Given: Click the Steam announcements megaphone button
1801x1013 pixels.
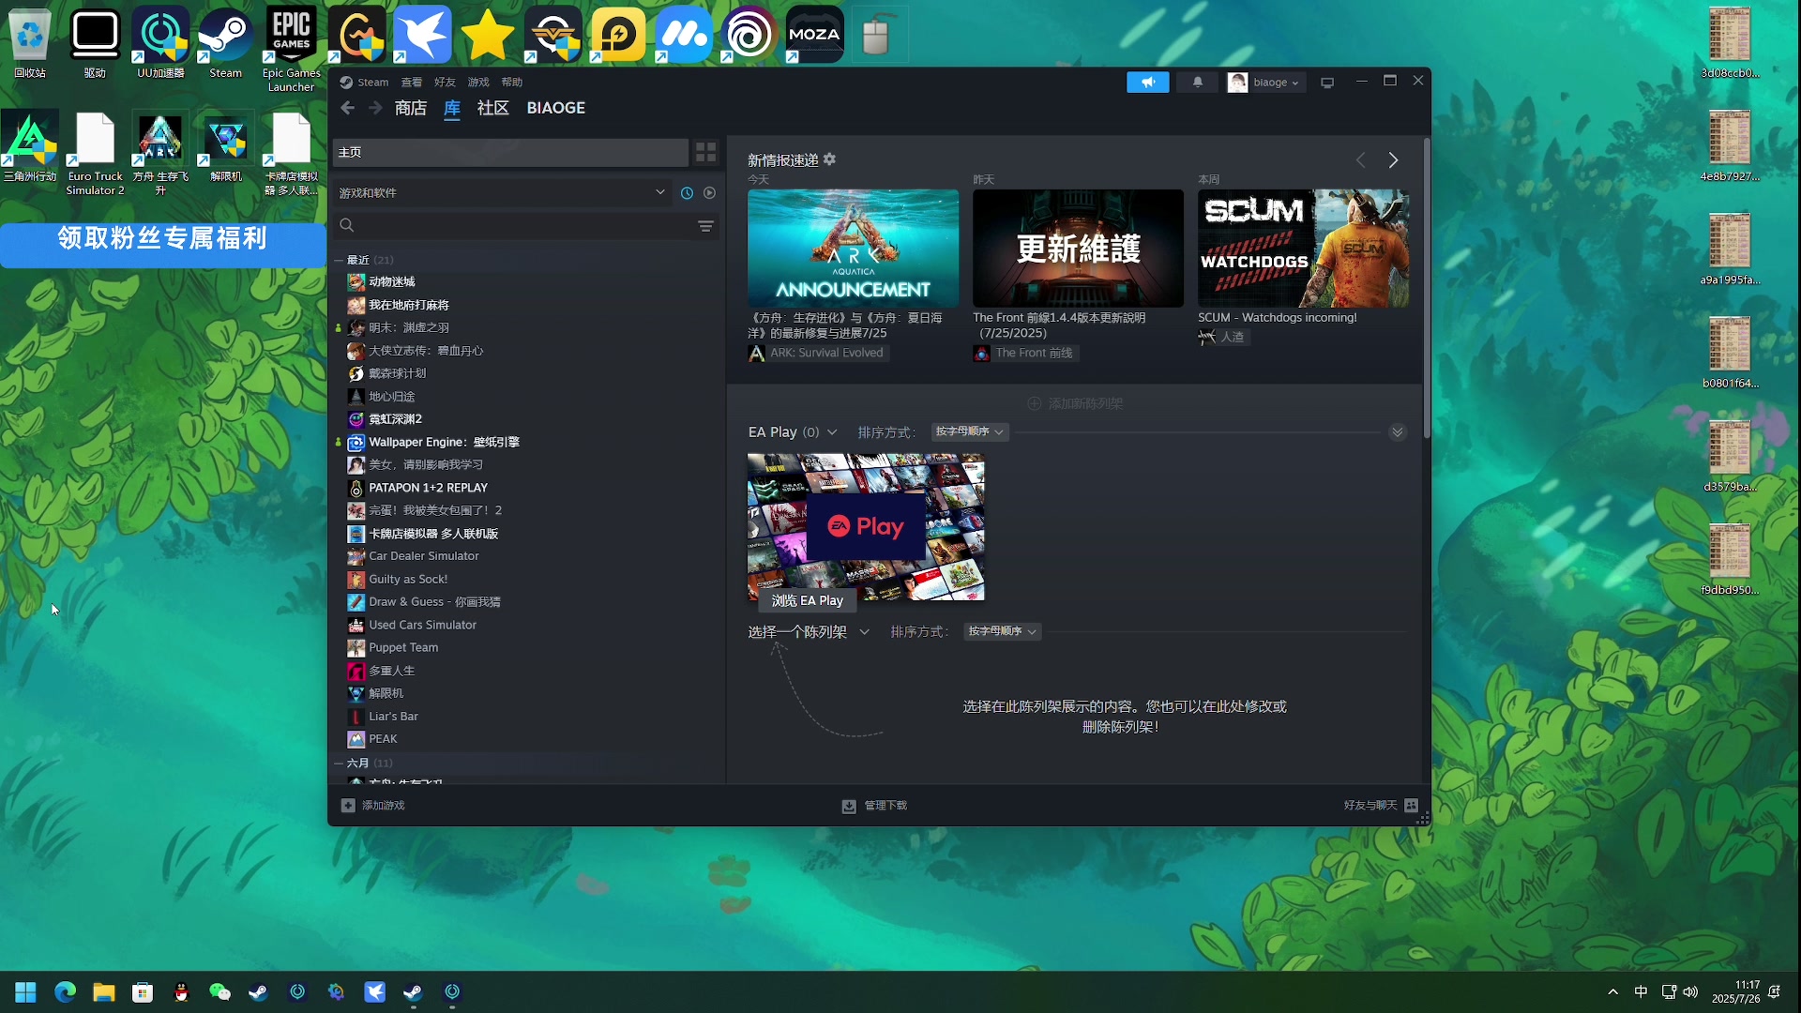Looking at the screenshot, I should pyautogui.click(x=1147, y=83).
